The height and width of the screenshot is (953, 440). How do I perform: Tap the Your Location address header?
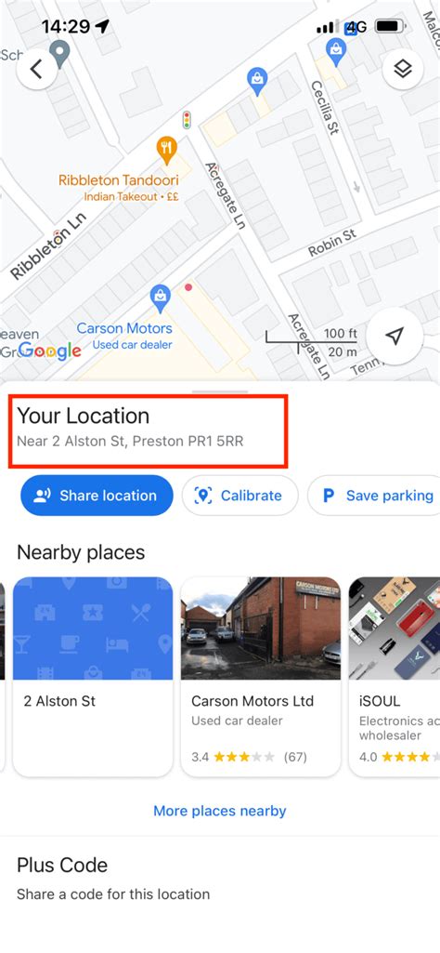(x=149, y=430)
